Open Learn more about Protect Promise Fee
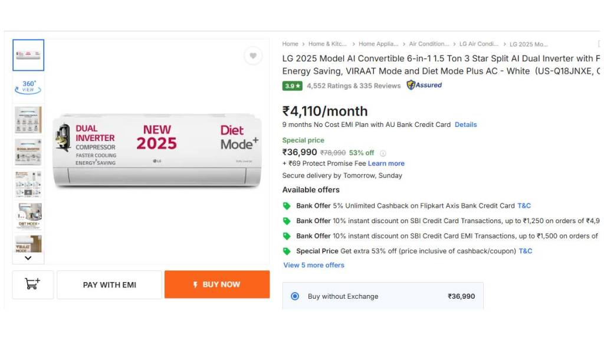604x340 pixels. (386, 164)
